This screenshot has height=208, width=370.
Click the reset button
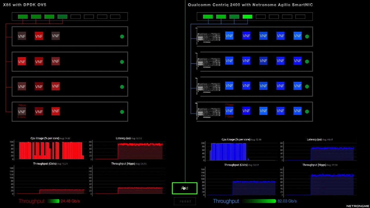tap(185, 201)
